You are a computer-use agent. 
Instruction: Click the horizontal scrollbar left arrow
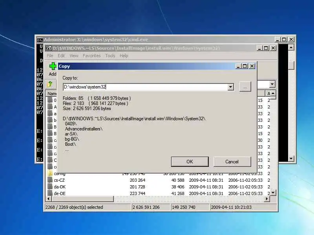pos(48,199)
